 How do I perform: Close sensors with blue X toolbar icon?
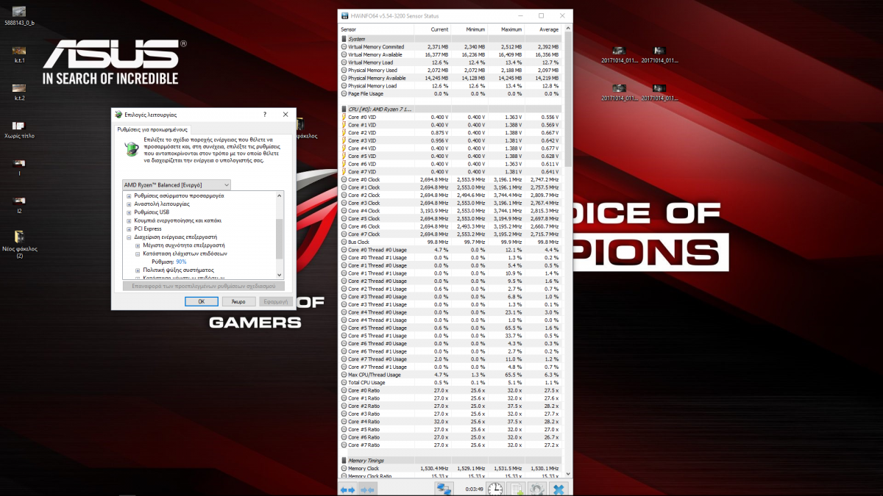pyautogui.click(x=559, y=489)
